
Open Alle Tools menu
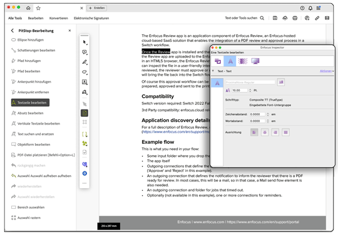coord(15,18)
